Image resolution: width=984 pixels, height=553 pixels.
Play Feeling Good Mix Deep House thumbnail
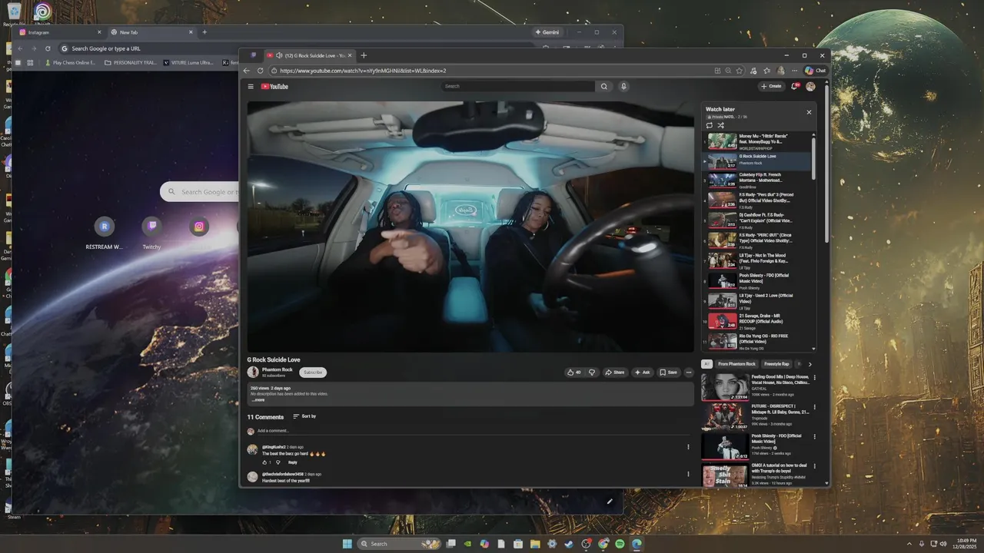click(x=725, y=387)
